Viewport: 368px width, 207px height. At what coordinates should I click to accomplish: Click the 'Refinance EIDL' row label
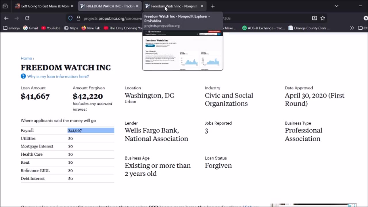(35, 170)
